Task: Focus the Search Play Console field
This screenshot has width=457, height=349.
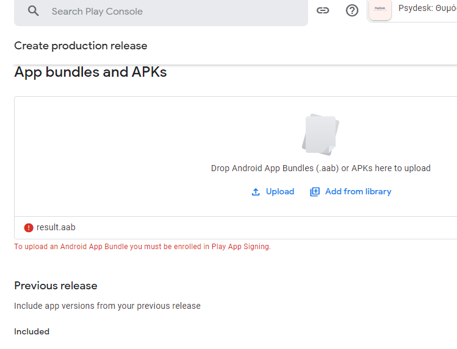Action: [x=171, y=12]
